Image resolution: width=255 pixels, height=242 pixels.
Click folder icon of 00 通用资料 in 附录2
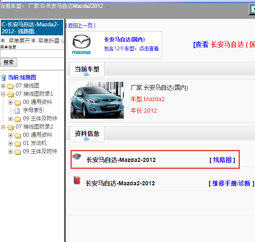18,136
